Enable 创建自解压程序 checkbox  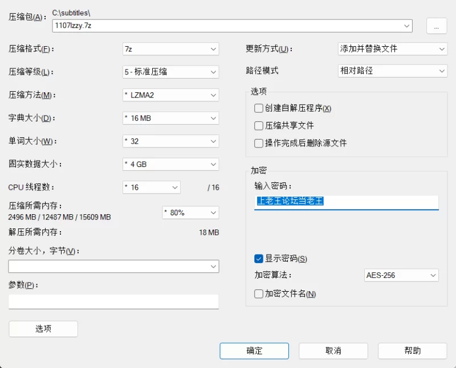tap(259, 108)
